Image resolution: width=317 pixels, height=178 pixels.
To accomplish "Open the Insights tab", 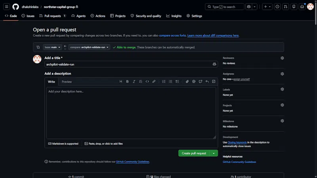I will point(174,16).
